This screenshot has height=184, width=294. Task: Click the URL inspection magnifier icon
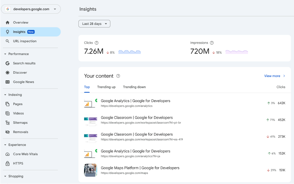pyautogui.click(x=8, y=41)
